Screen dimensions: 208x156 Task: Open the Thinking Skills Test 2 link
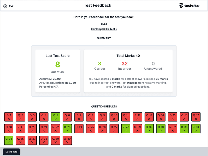pos(104,29)
